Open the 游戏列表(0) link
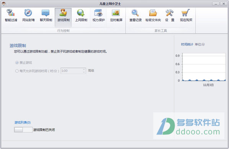Viewport: 229px width, 149px height. (23, 122)
